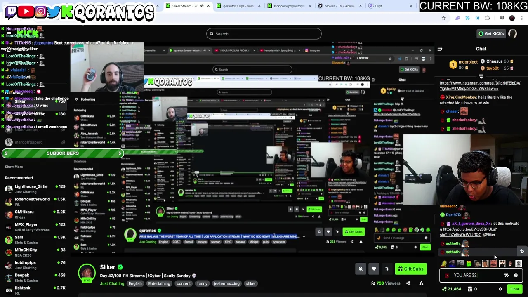Click the purple extension icon in browser toolbar
The image size is (528, 297).
pos(457,18)
